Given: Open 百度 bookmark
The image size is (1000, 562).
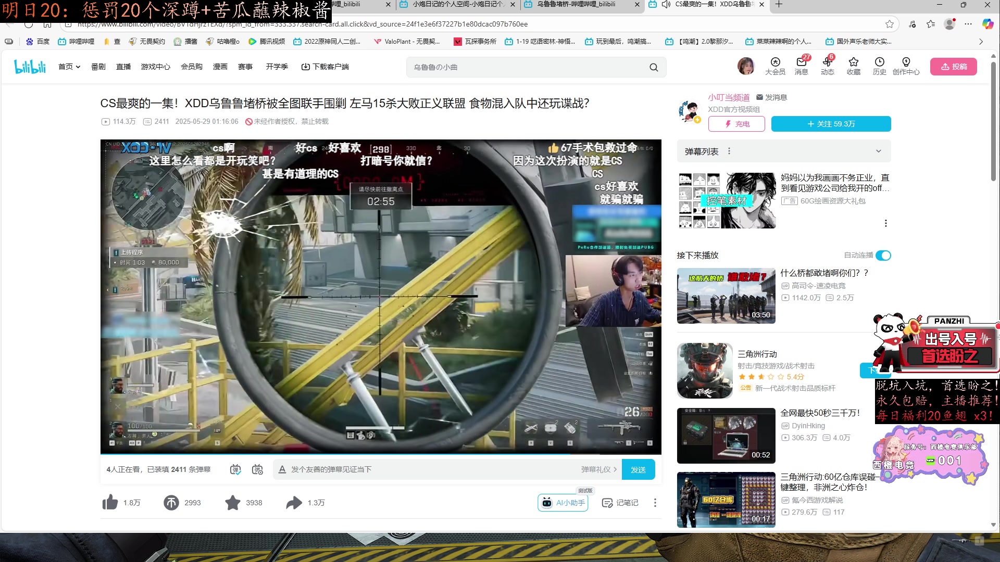Looking at the screenshot, I should click(37, 42).
